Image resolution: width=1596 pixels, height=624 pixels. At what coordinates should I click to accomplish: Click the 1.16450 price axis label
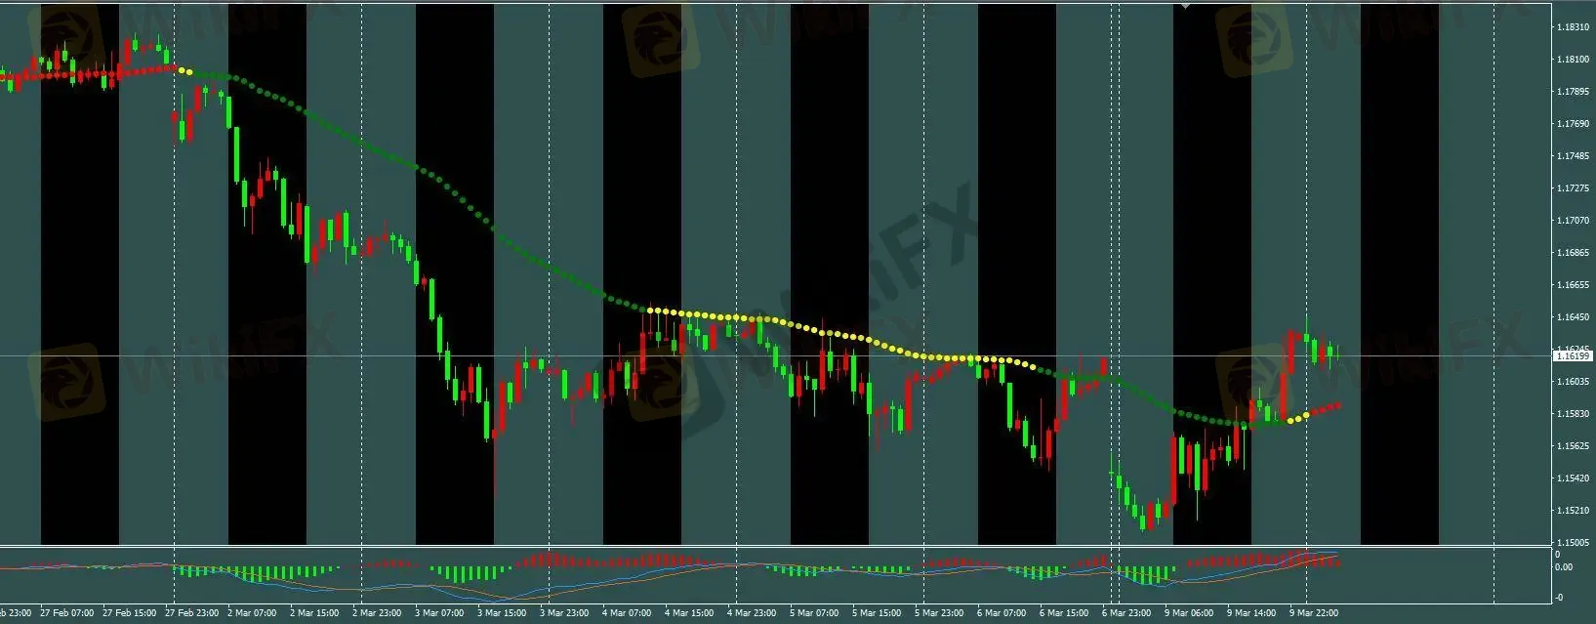1571,317
